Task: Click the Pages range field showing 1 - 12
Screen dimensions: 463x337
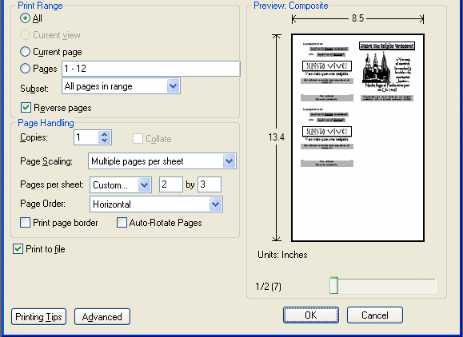Action: tap(151, 69)
